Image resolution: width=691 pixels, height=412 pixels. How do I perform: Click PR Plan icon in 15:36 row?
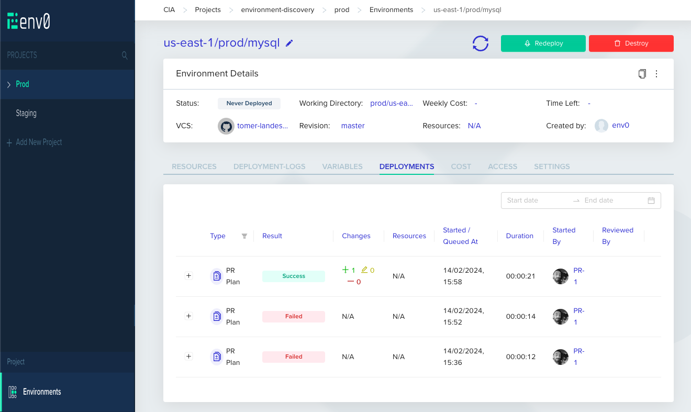coord(216,357)
